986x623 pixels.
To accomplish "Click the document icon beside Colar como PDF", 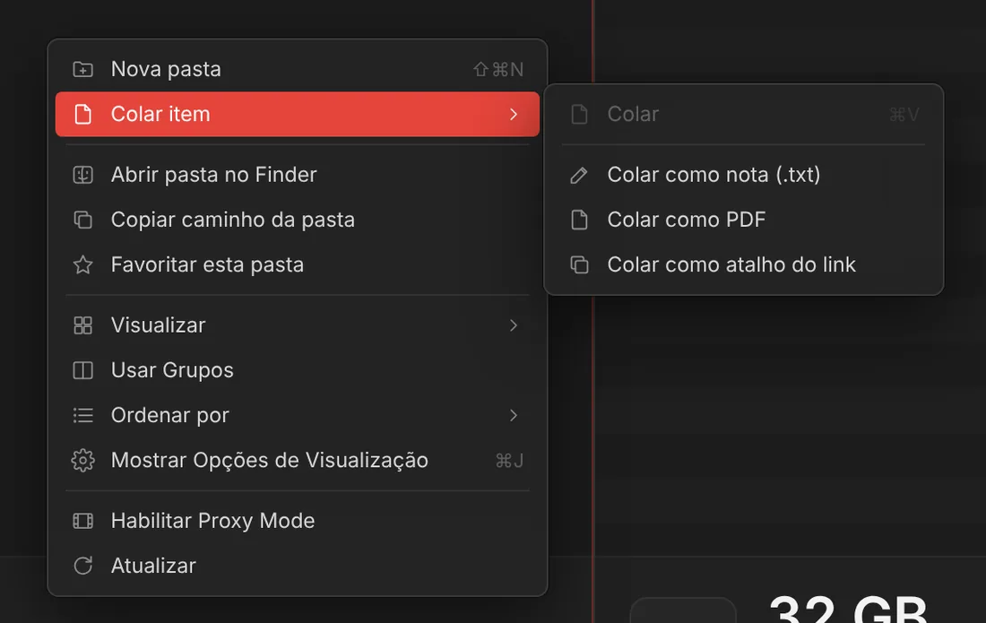I will 579,220.
